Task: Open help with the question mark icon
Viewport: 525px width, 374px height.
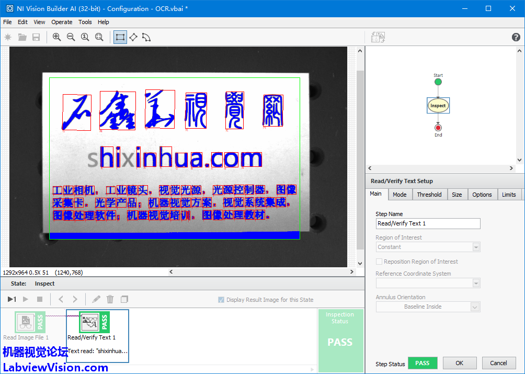Action: click(x=516, y=37)
